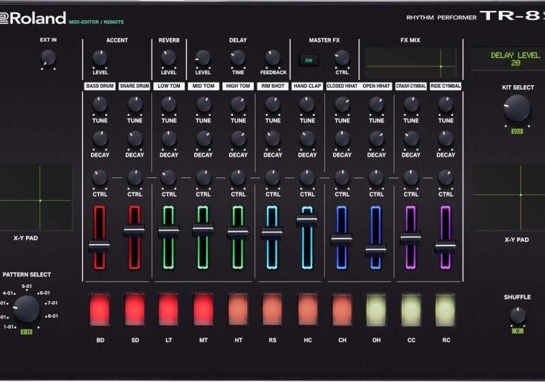
Task: Toggle the OH instrument pad
Action: 376,310
